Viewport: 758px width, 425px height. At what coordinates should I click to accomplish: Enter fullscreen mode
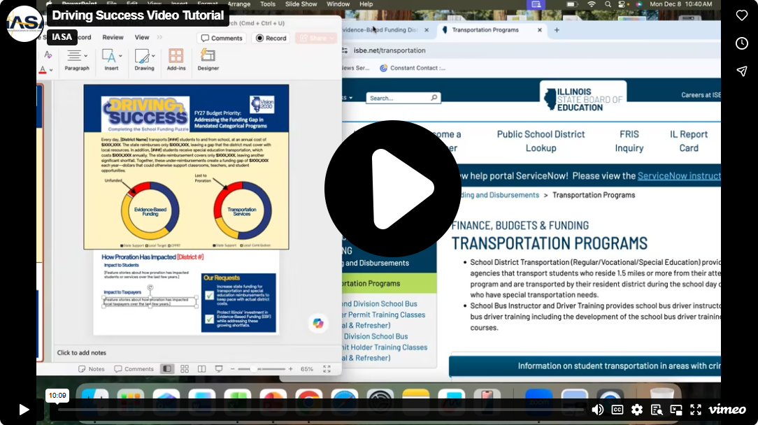pos(696,410)
